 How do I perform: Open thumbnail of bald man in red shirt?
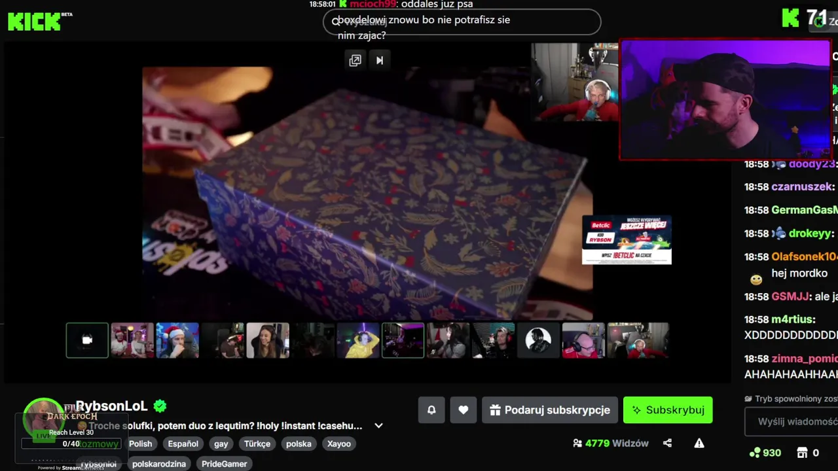pos(583,340)
